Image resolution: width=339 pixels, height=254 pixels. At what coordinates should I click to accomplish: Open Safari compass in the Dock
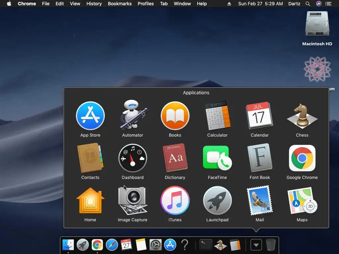112,245
